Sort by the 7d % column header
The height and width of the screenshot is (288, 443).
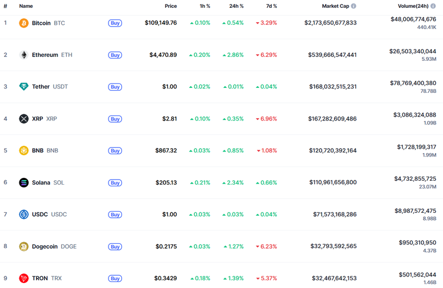271,6
